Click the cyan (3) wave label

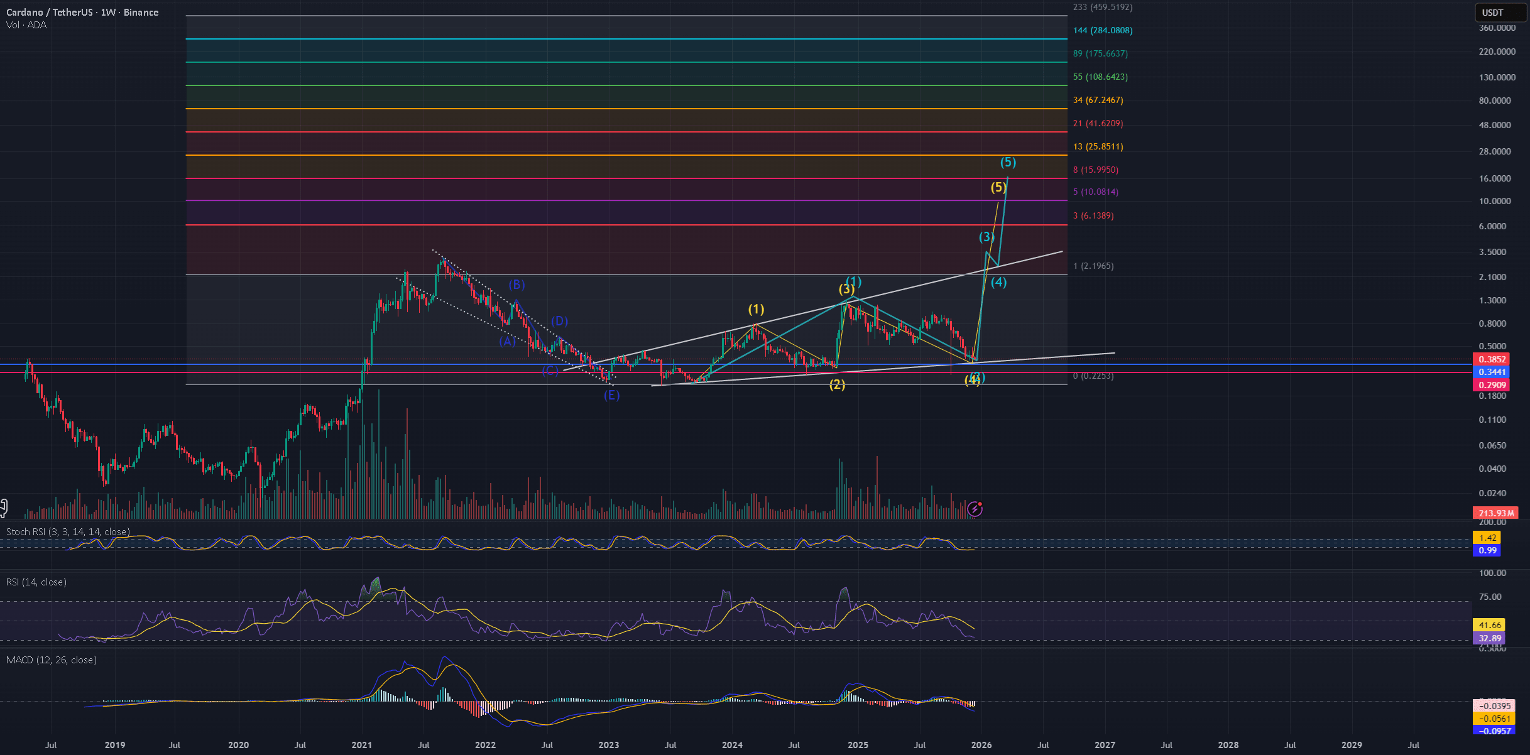click(986, 237)
